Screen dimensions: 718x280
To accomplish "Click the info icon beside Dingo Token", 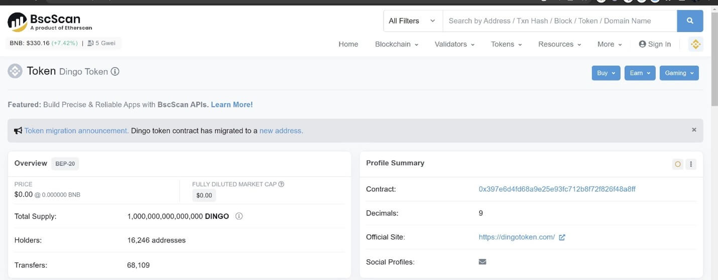I will 115,72.
